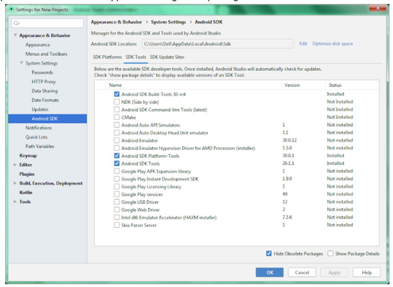This screenshot has height=287, width=393.
Task: Open Menus and Toolbars settings
Action: click(46, 54)
